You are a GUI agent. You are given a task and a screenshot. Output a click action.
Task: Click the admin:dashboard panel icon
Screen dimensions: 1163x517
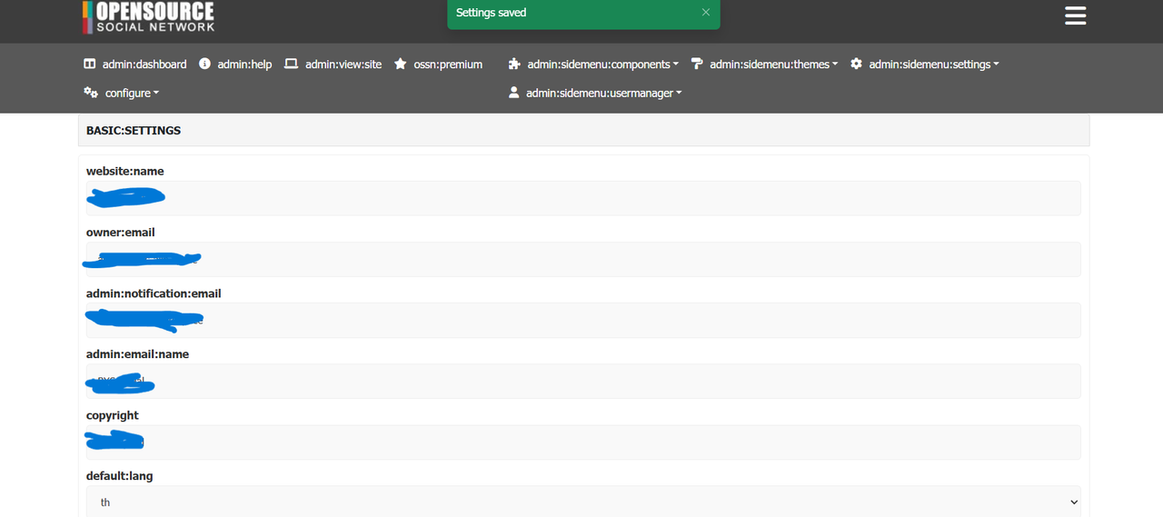[x=89, y=65]
